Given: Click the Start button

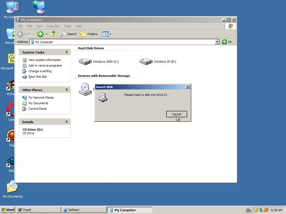Looking at the screenshot, I should pos(8,210).
